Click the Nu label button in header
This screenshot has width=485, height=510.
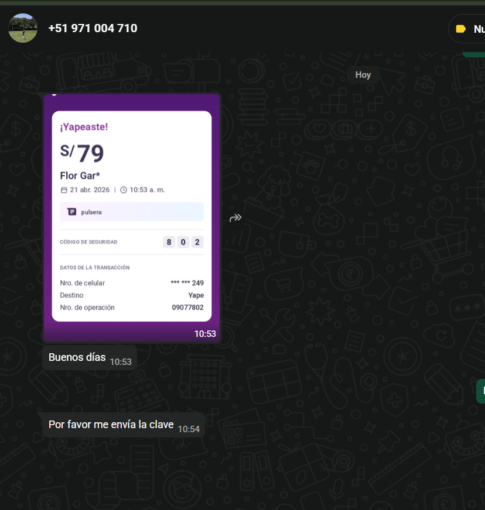click(467, 29)
